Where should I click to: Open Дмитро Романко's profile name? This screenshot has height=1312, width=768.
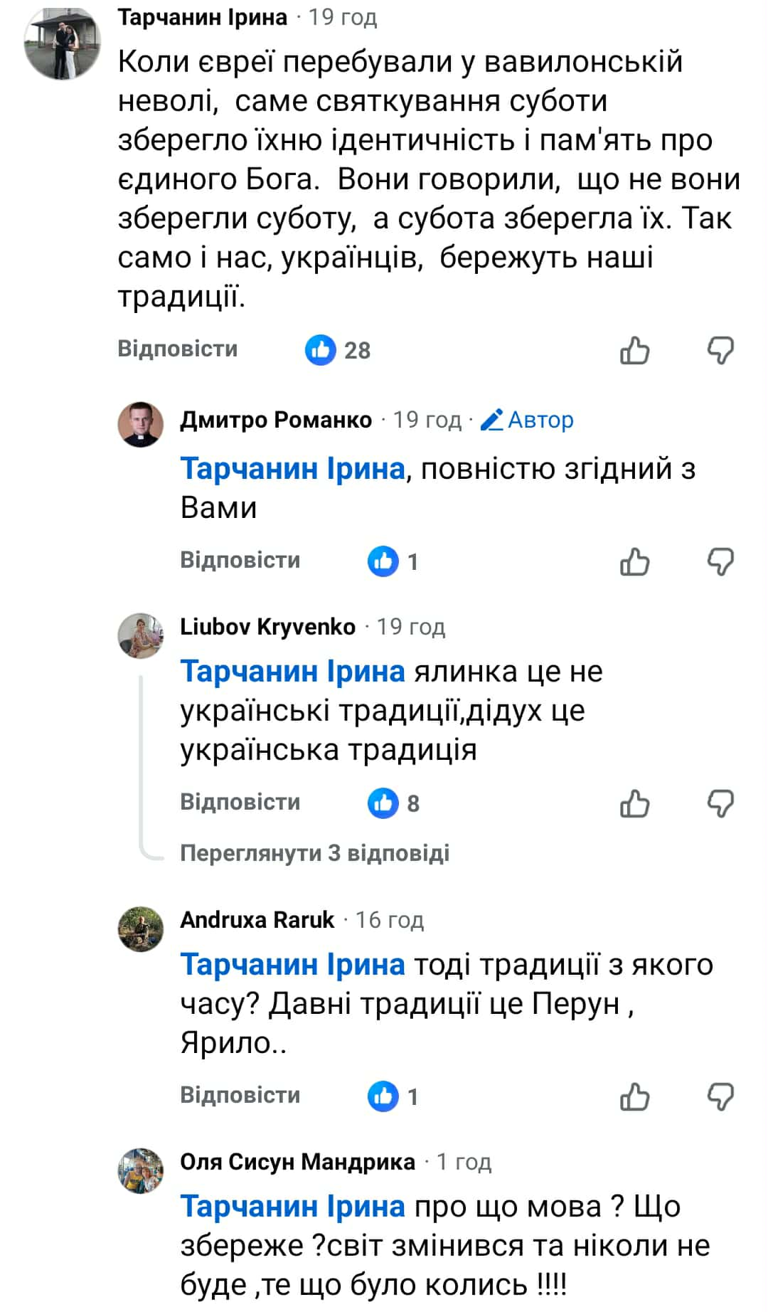point(276,420)
